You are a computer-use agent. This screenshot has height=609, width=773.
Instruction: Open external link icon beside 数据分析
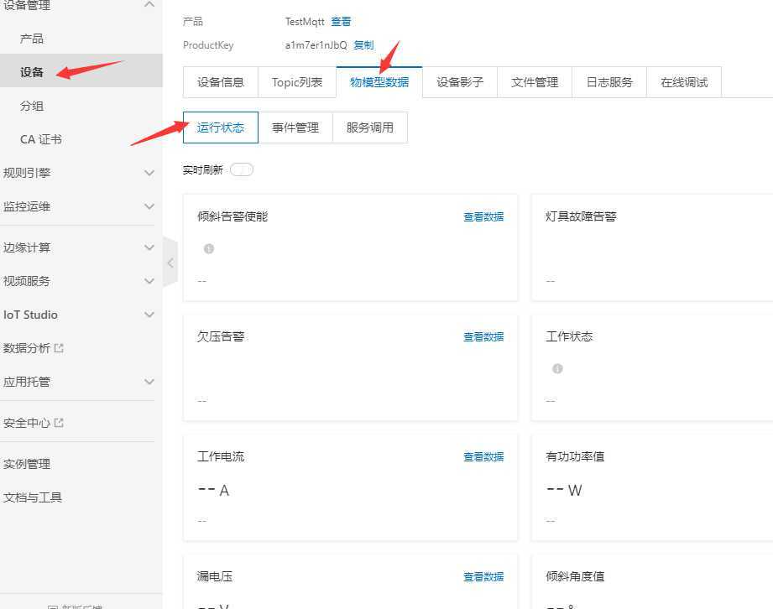59,348
